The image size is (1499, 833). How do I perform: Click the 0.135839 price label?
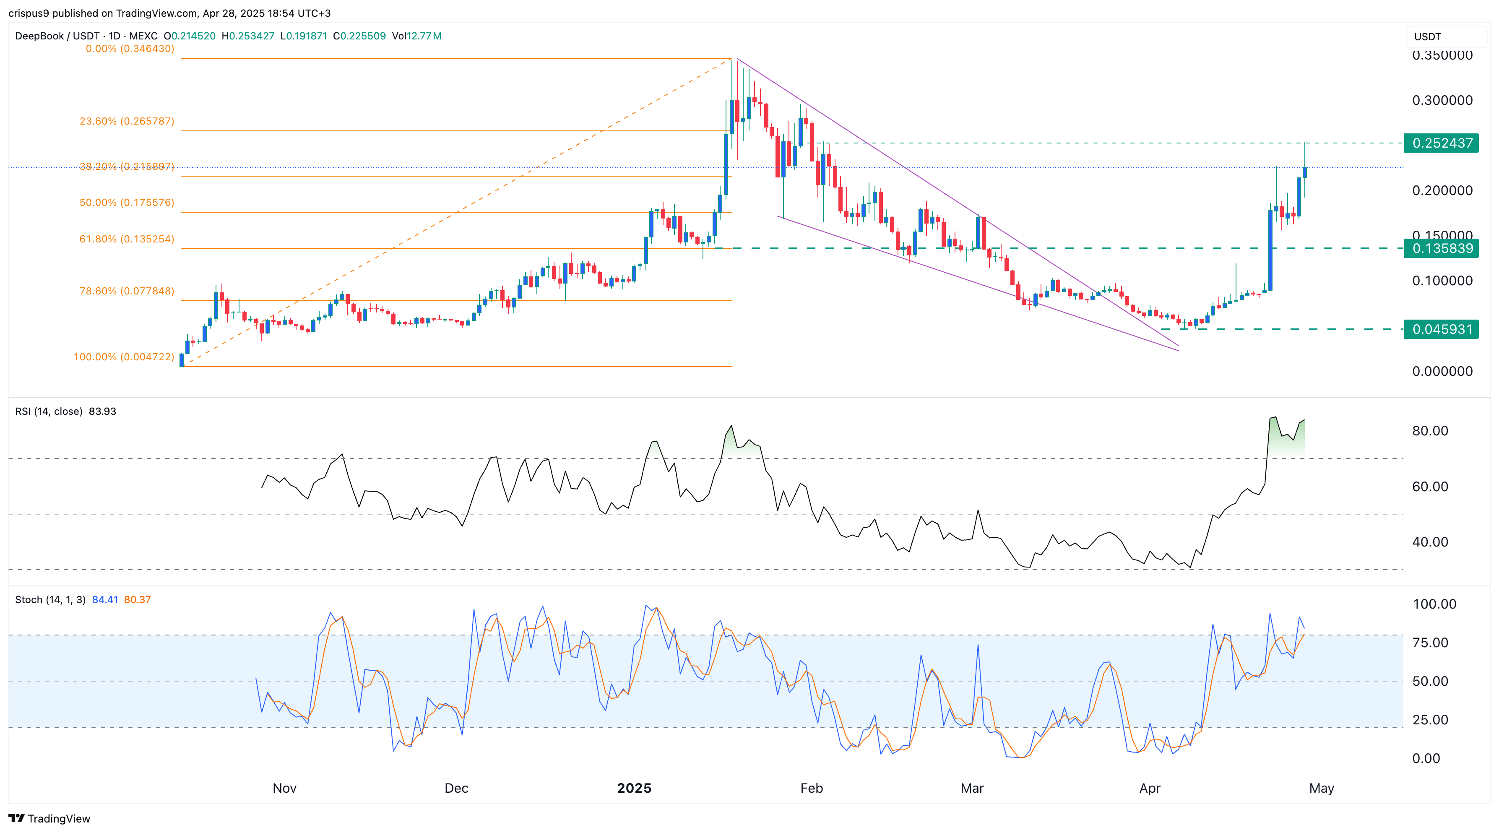pos(1442,249)
